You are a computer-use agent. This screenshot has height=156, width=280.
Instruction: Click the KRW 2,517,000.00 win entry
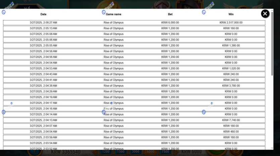(x=231, y=23)
